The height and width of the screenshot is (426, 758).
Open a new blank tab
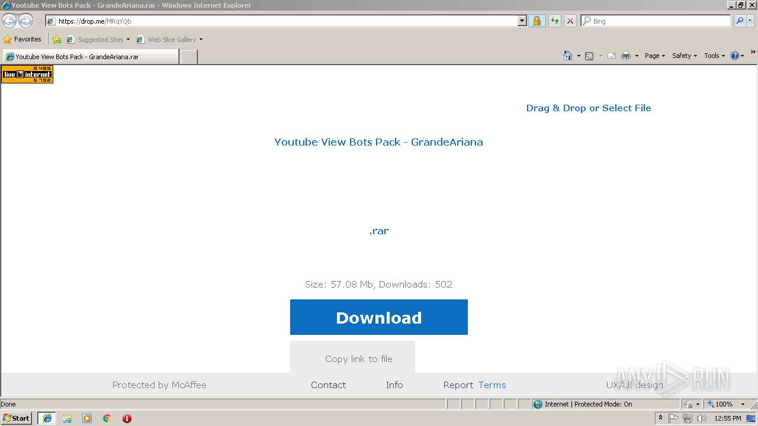pyautogui.click(x=188, y=57)
